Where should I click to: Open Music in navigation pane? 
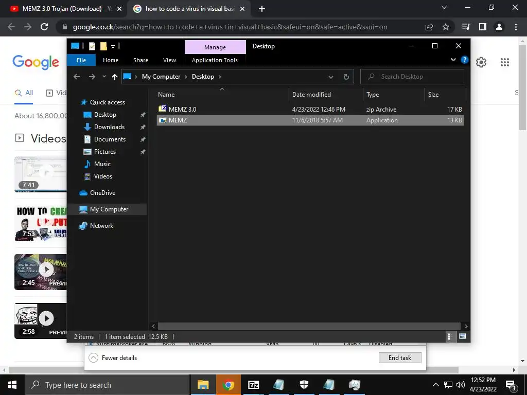pyautogui.click(x=102, y=164)
